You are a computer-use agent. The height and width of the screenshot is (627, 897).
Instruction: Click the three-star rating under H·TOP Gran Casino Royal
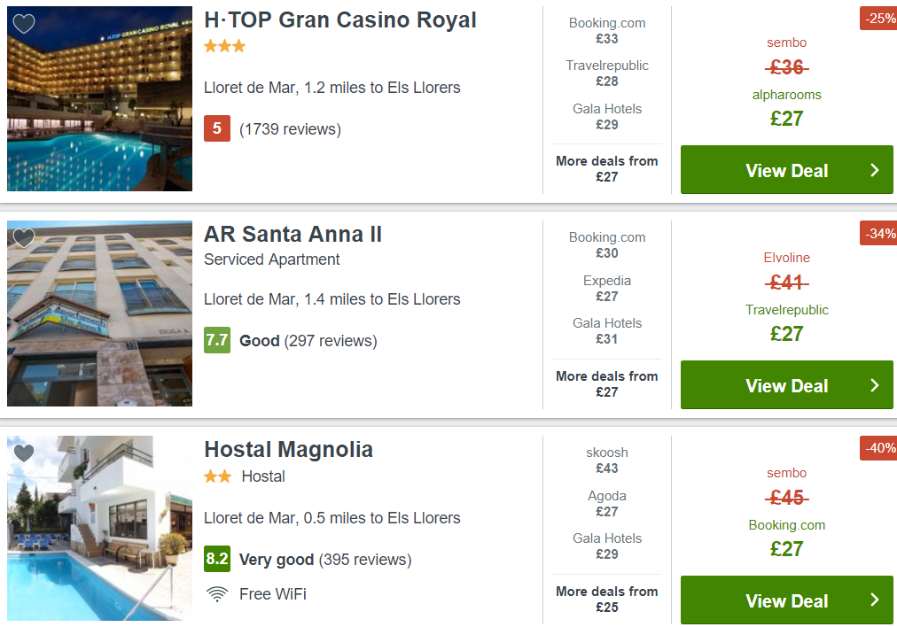click(225, 46)
